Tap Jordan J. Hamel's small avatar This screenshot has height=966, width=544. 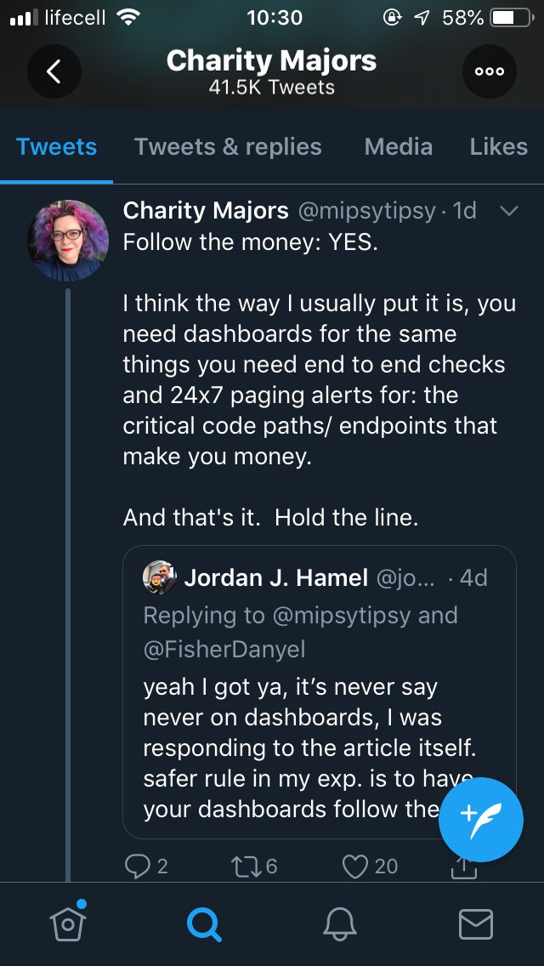(x=159, y=578)
